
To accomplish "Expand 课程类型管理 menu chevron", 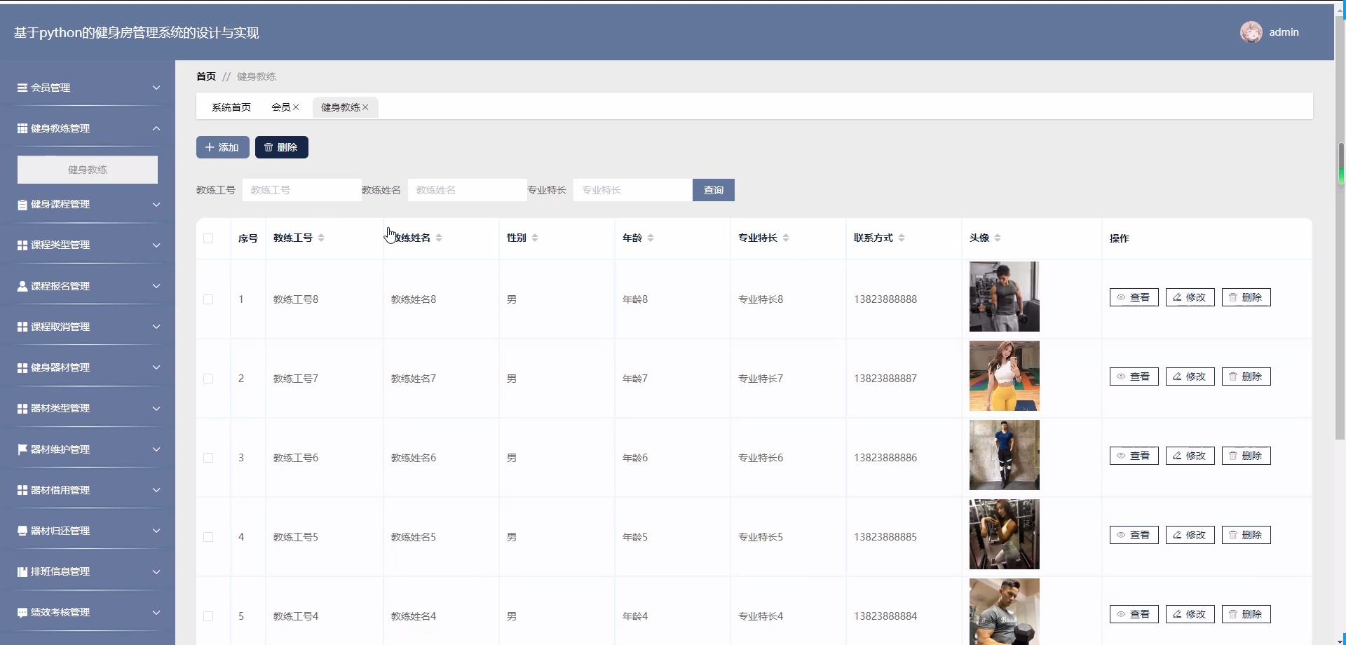I will [156, 245].
